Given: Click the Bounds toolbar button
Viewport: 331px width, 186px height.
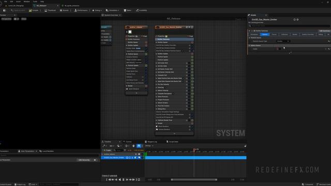Looking at the screenshot, I should (64, 10).
